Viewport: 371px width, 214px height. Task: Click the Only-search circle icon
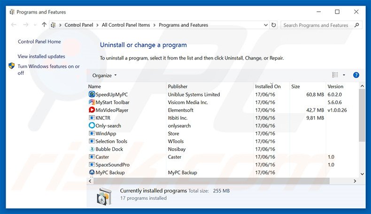coord(92,126)
